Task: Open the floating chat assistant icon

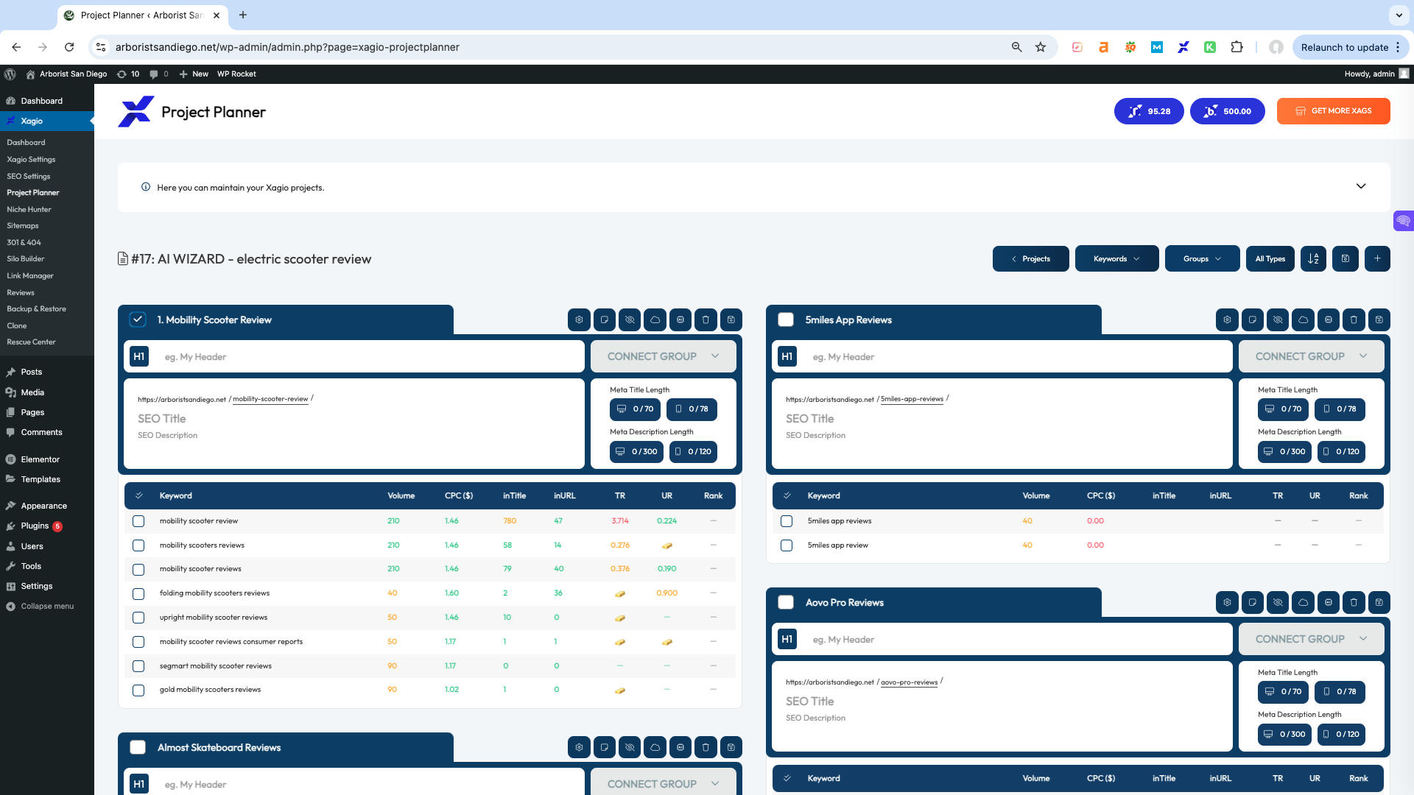Action: tap(1404, 221)
